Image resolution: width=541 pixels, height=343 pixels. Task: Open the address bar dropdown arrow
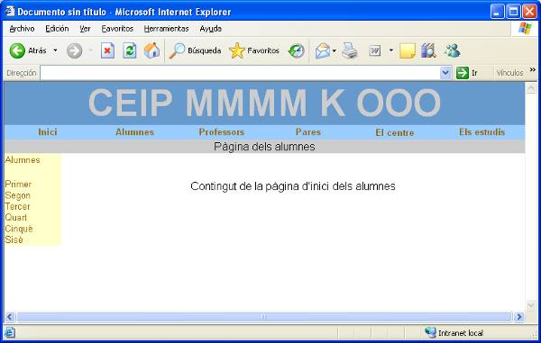(x=445, y=73)
